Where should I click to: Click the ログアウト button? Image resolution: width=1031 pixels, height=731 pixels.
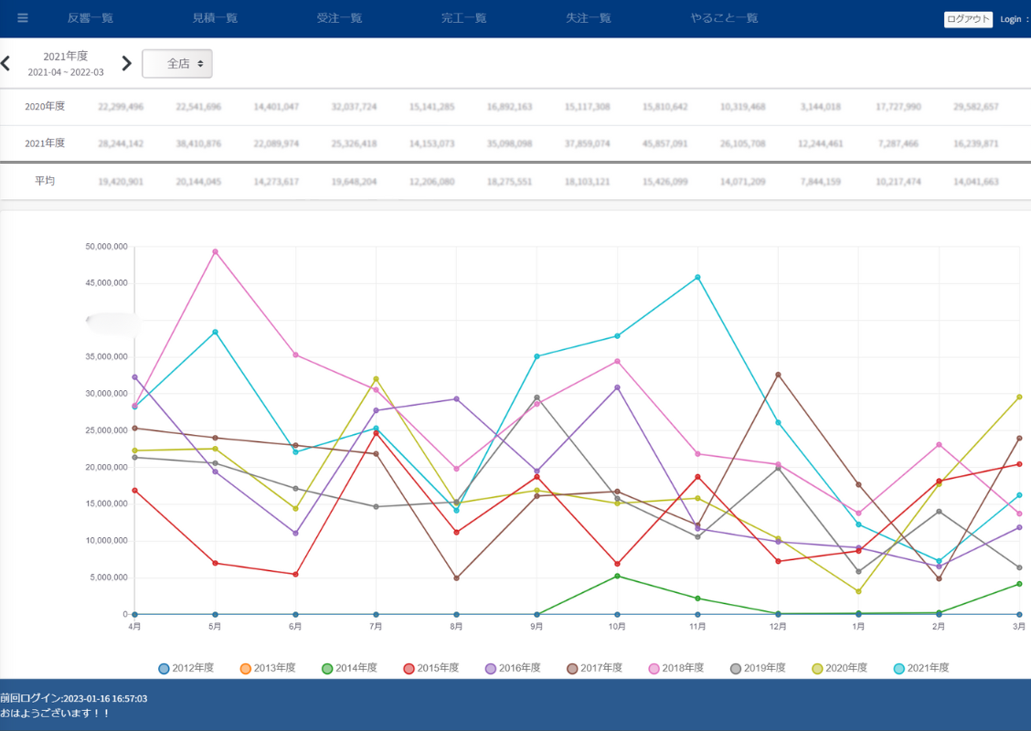click(x=968, y=19)
